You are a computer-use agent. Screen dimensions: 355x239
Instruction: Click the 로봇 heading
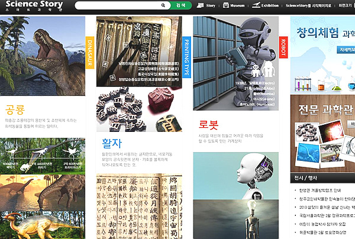coord(208,124)
